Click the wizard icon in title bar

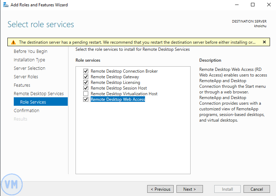point(5,5)
